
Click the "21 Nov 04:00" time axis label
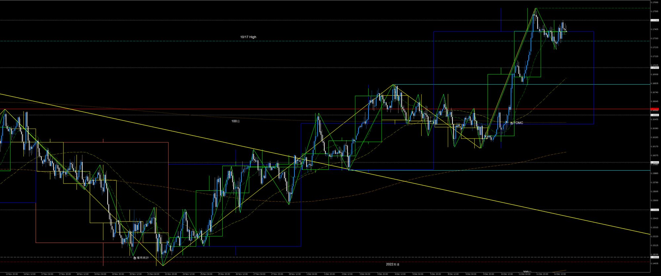coord(153,274)
